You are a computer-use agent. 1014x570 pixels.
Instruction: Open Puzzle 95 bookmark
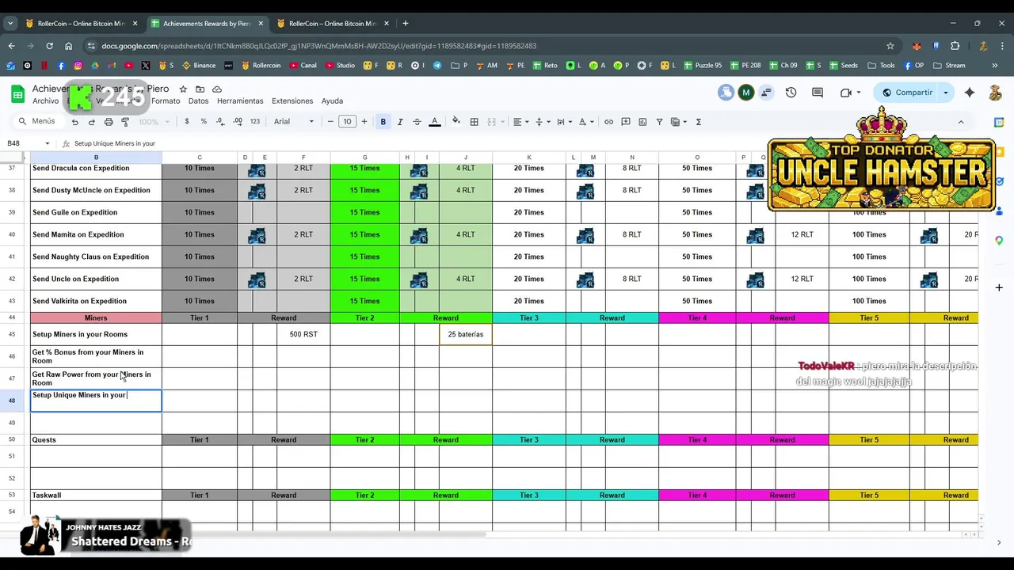coord(702,66)
